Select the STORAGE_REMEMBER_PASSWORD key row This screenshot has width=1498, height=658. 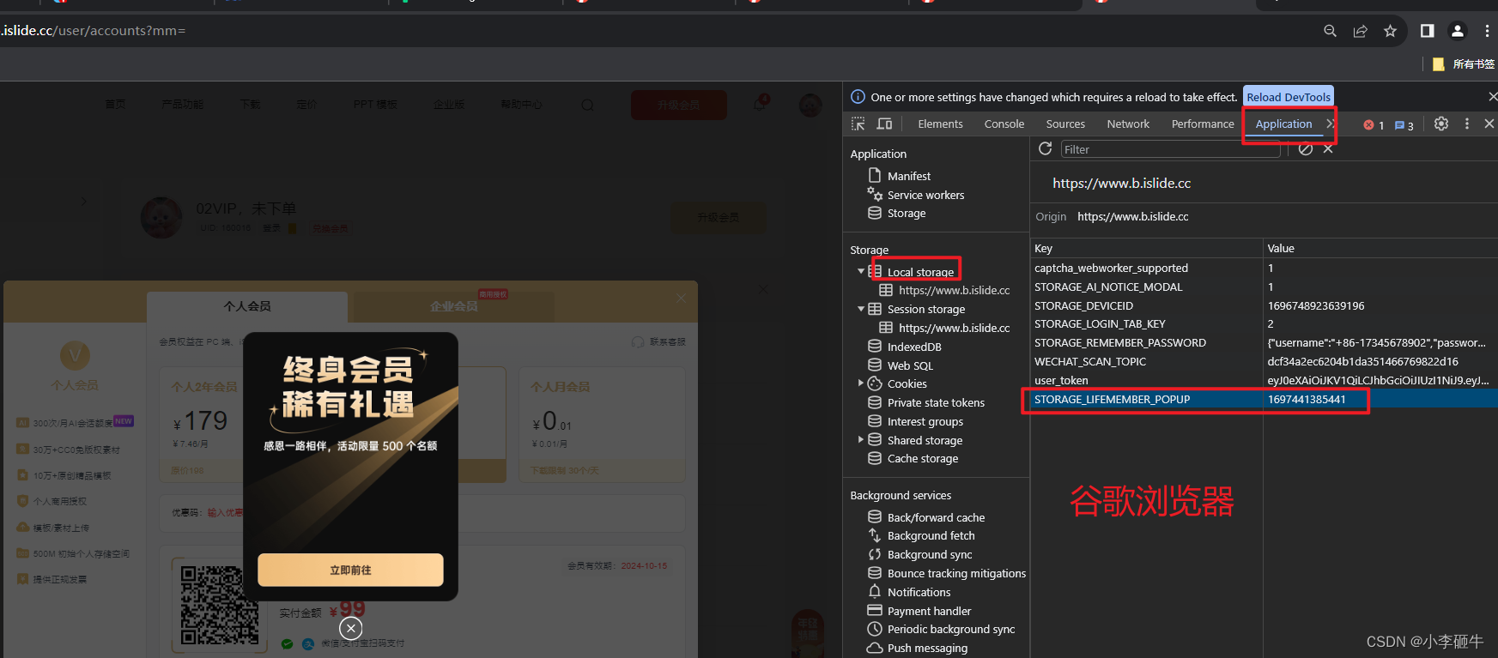(1264, 342)
